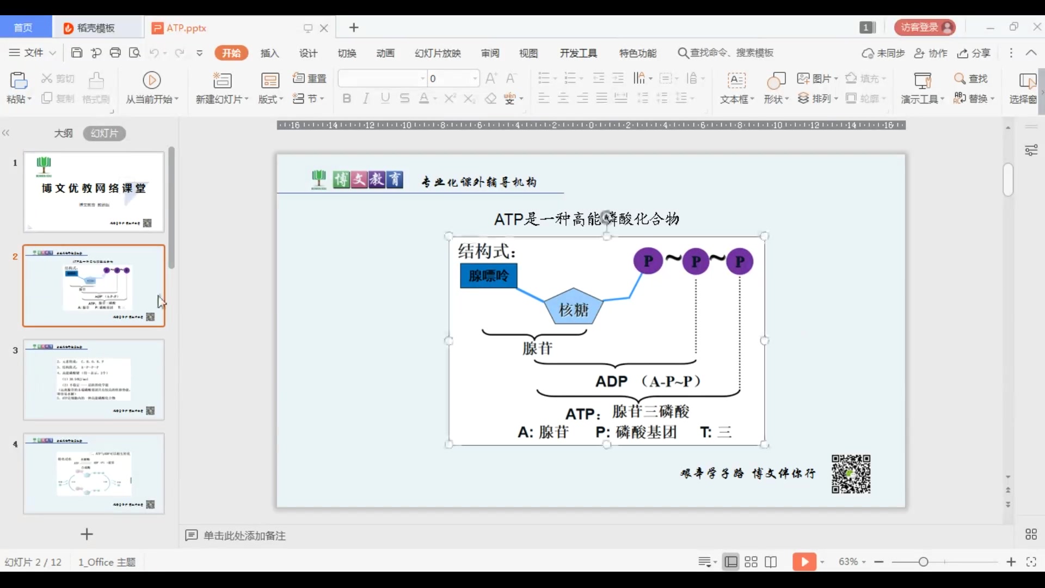Open the properties settings icon on right panel

coord(1031,150)
